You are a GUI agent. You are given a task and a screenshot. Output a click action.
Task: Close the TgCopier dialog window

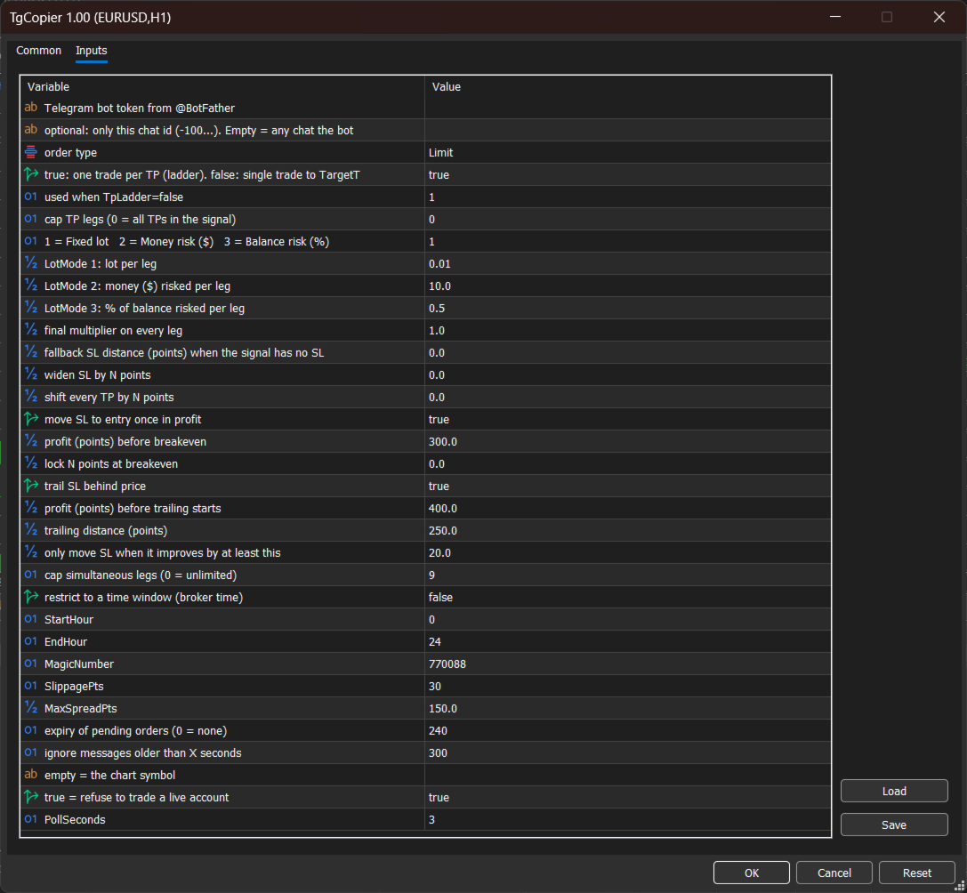[x=939, y=17]
